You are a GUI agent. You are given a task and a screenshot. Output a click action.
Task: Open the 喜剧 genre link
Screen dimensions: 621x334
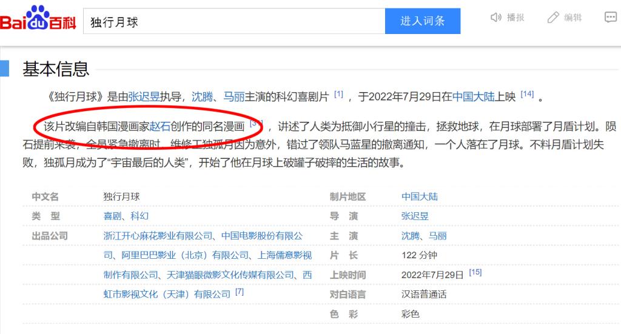tap(112, 216)
